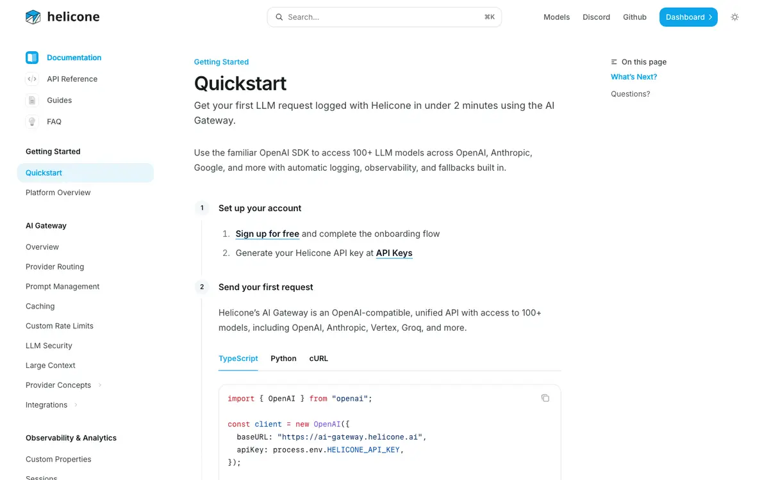Open Custom Properties page
This screenshot has height=480, width=769.
[x=58, y=460]
